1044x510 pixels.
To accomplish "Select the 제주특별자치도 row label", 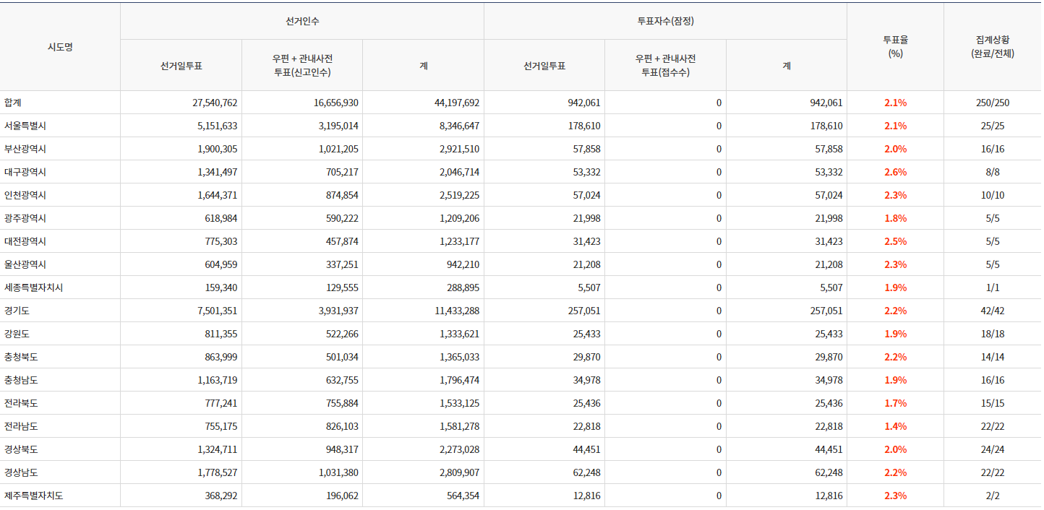I will [33, 496].
